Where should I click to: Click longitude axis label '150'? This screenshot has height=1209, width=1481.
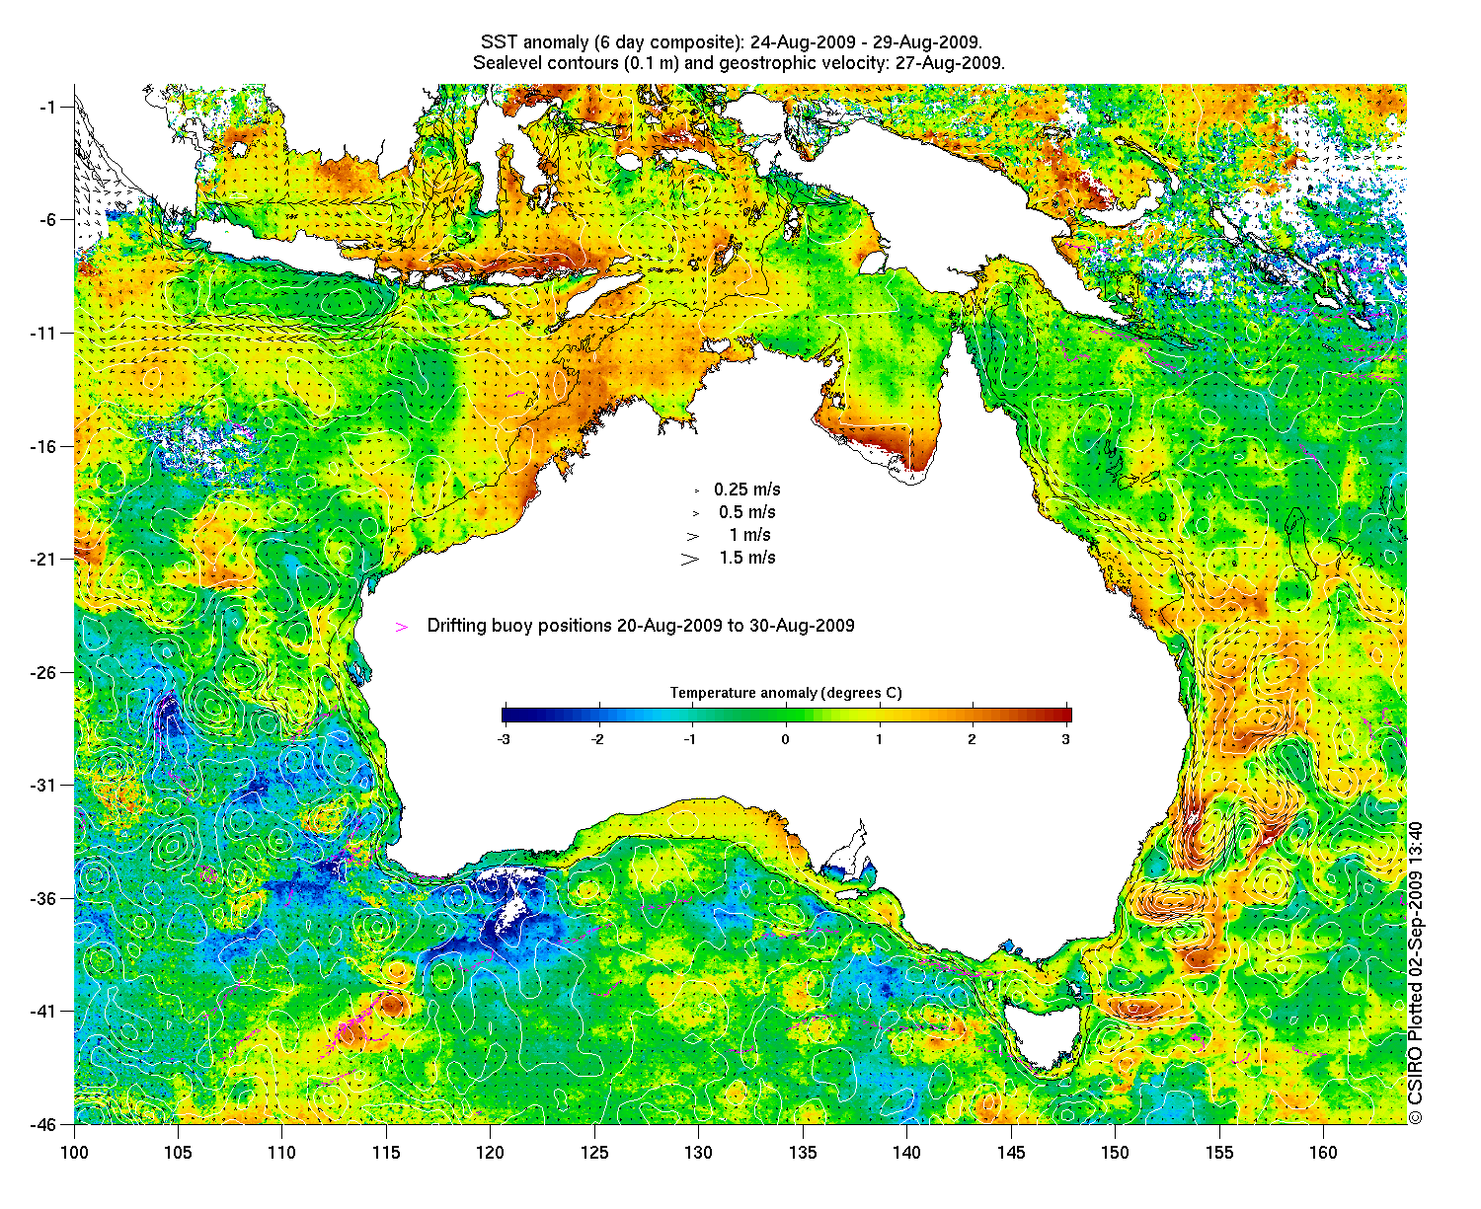[1116, 1153]
